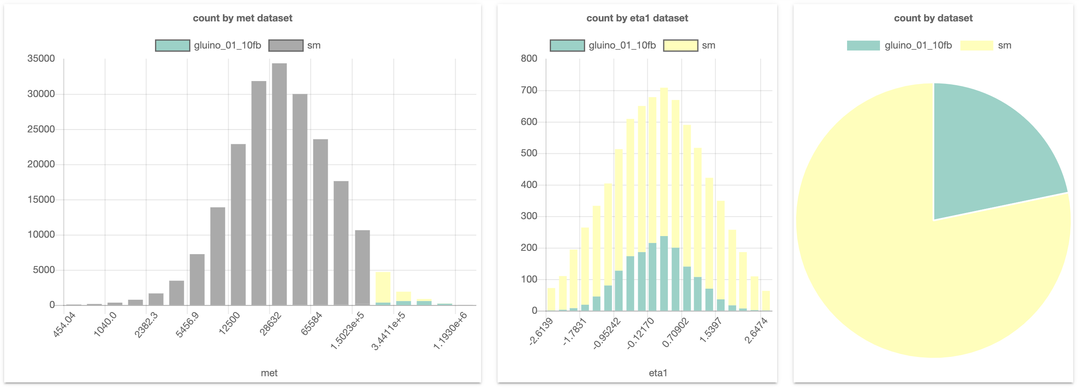Select the gray met bar near 17500
Screen dimensions: 1079x389
(x=341, y=243)
